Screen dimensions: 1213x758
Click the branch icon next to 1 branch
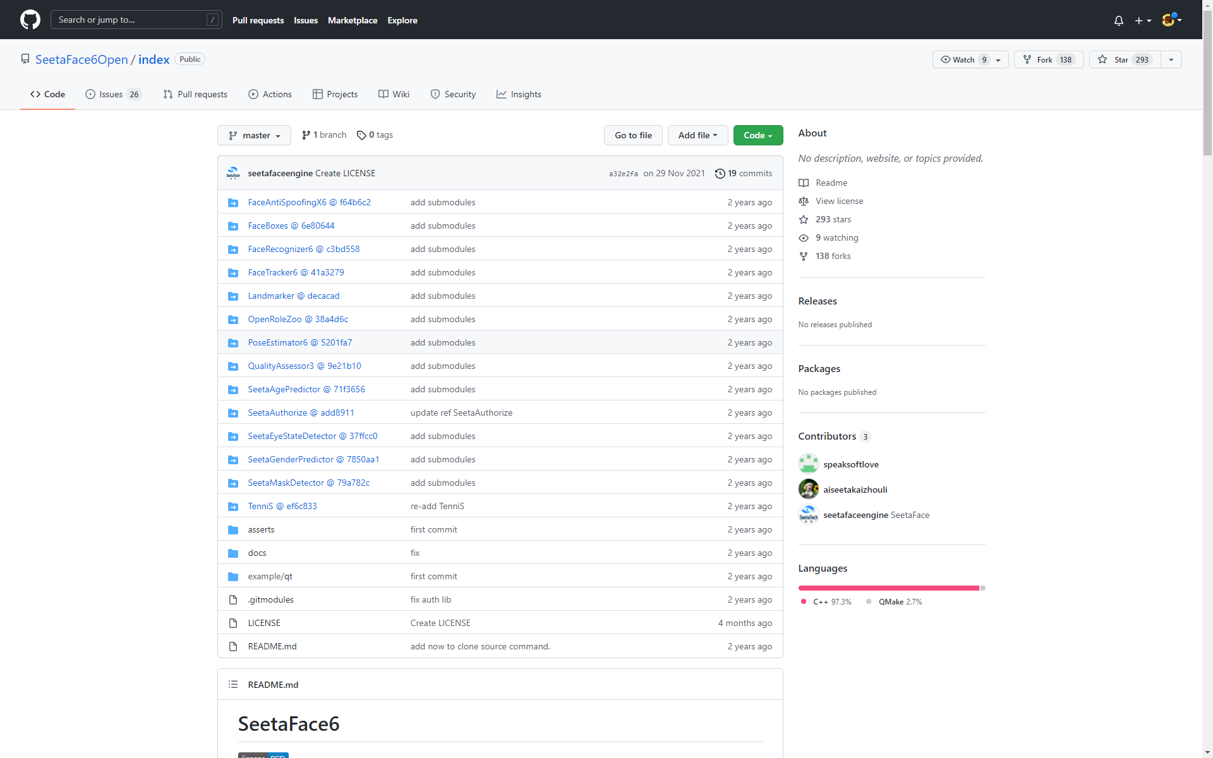click(306, 135)
